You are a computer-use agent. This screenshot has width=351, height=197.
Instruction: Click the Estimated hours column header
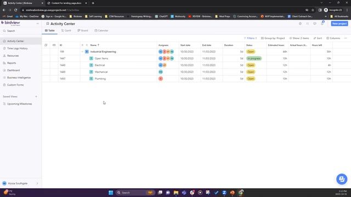(x=276, y=45)
